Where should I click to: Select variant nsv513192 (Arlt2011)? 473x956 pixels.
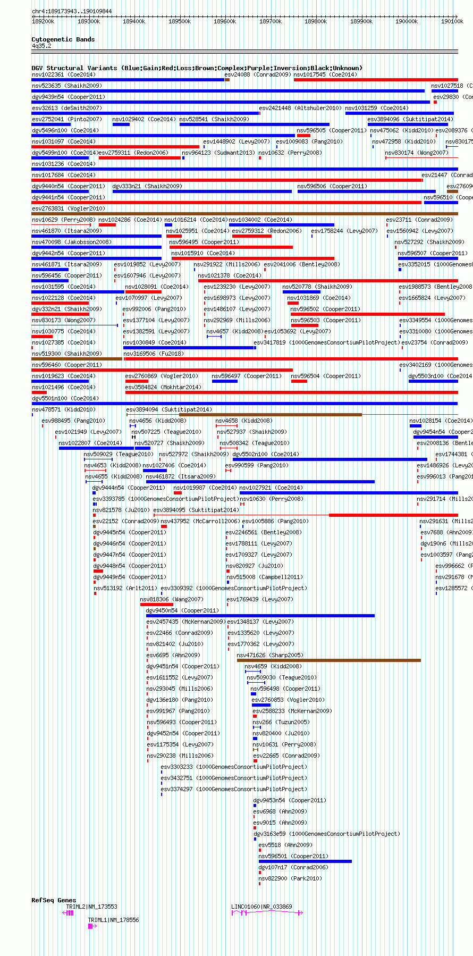tap(125, 588)
